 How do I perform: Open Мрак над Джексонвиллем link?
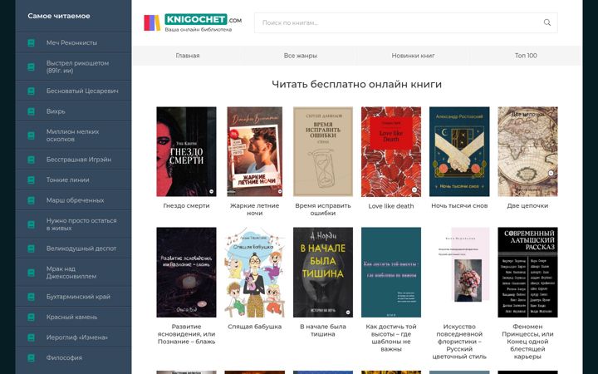point(71,273)
